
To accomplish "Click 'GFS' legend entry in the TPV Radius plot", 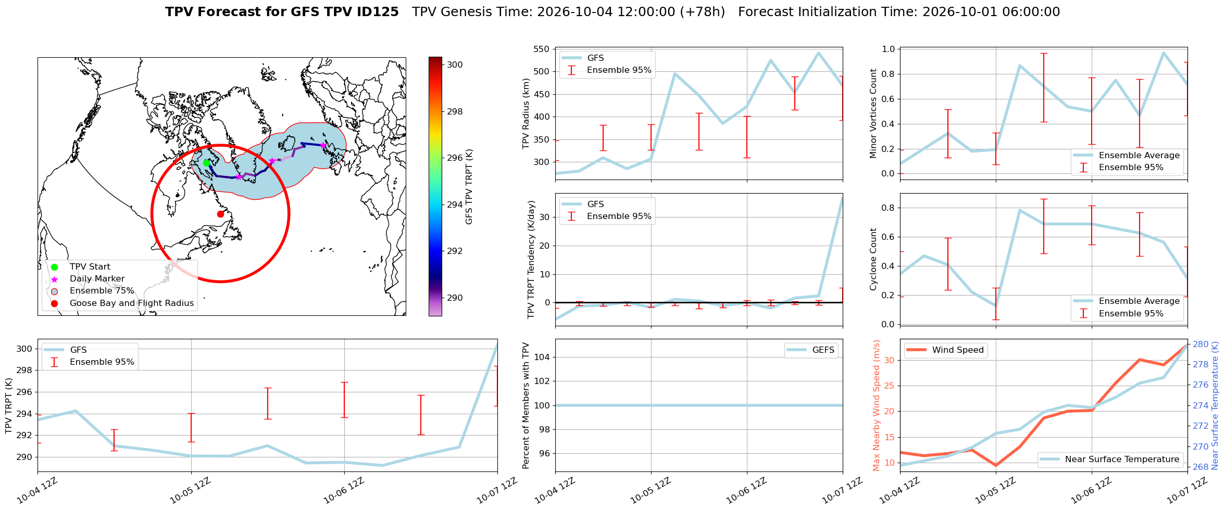I will [x=595, y=58].
